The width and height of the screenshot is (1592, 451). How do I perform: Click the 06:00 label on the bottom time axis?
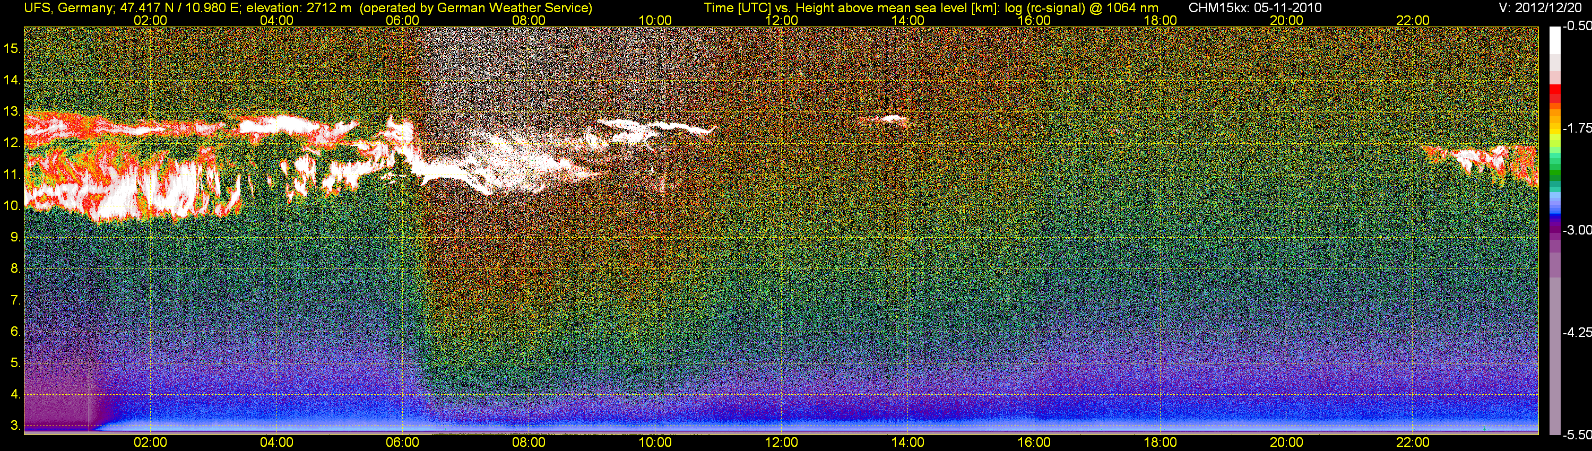click(402, 443)
